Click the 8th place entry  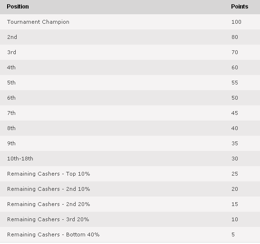[11, 128]
